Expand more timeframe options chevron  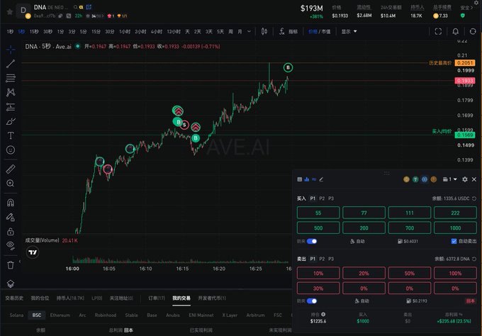pyautogui.click(x=249, y=31)
